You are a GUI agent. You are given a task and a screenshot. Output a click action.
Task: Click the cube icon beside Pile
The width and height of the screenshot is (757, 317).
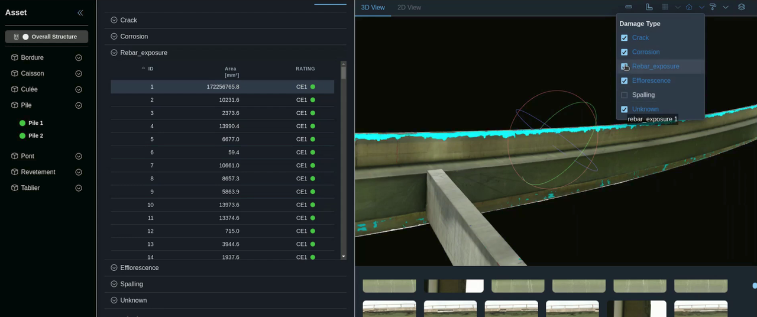pos(15,105)
